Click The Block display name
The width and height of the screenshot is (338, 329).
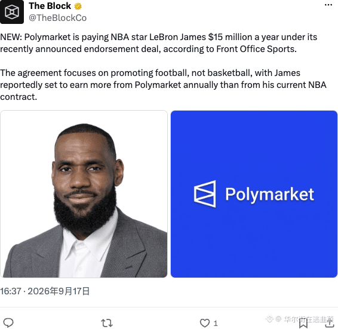pos(50,6)
